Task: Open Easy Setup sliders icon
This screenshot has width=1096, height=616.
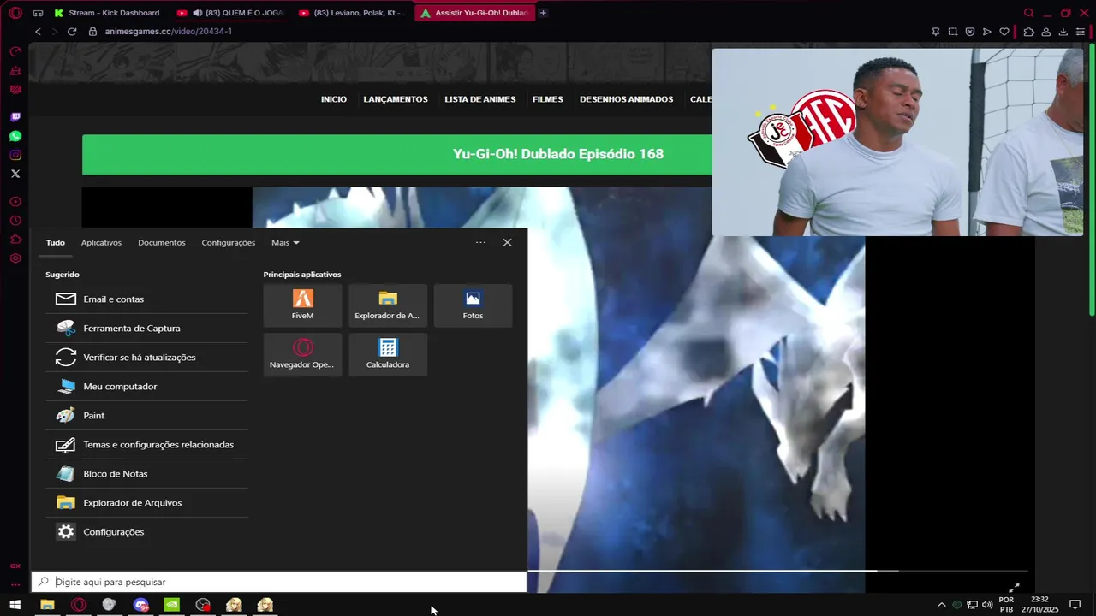Action: coord(1081,32)
